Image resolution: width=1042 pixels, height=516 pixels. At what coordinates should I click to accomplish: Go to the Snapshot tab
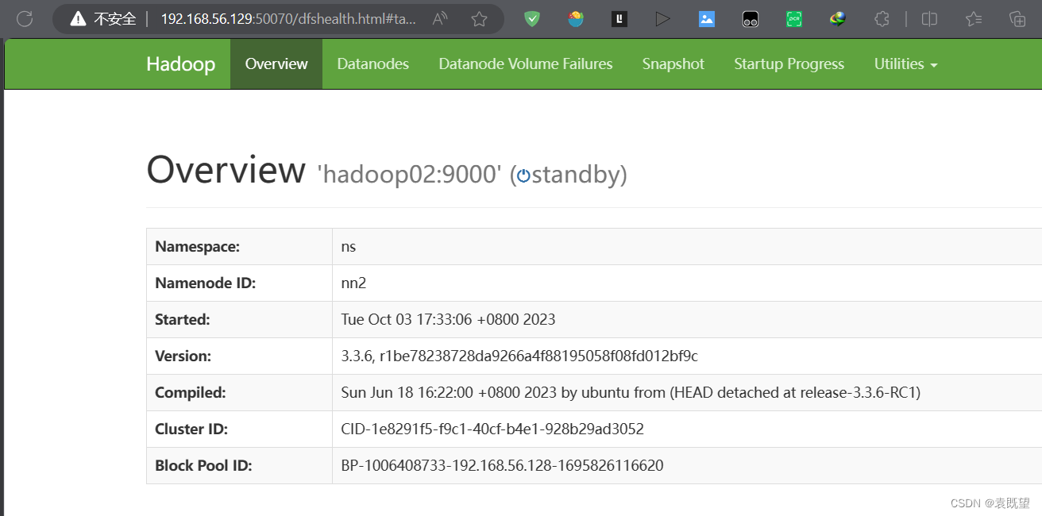point(673,64)
